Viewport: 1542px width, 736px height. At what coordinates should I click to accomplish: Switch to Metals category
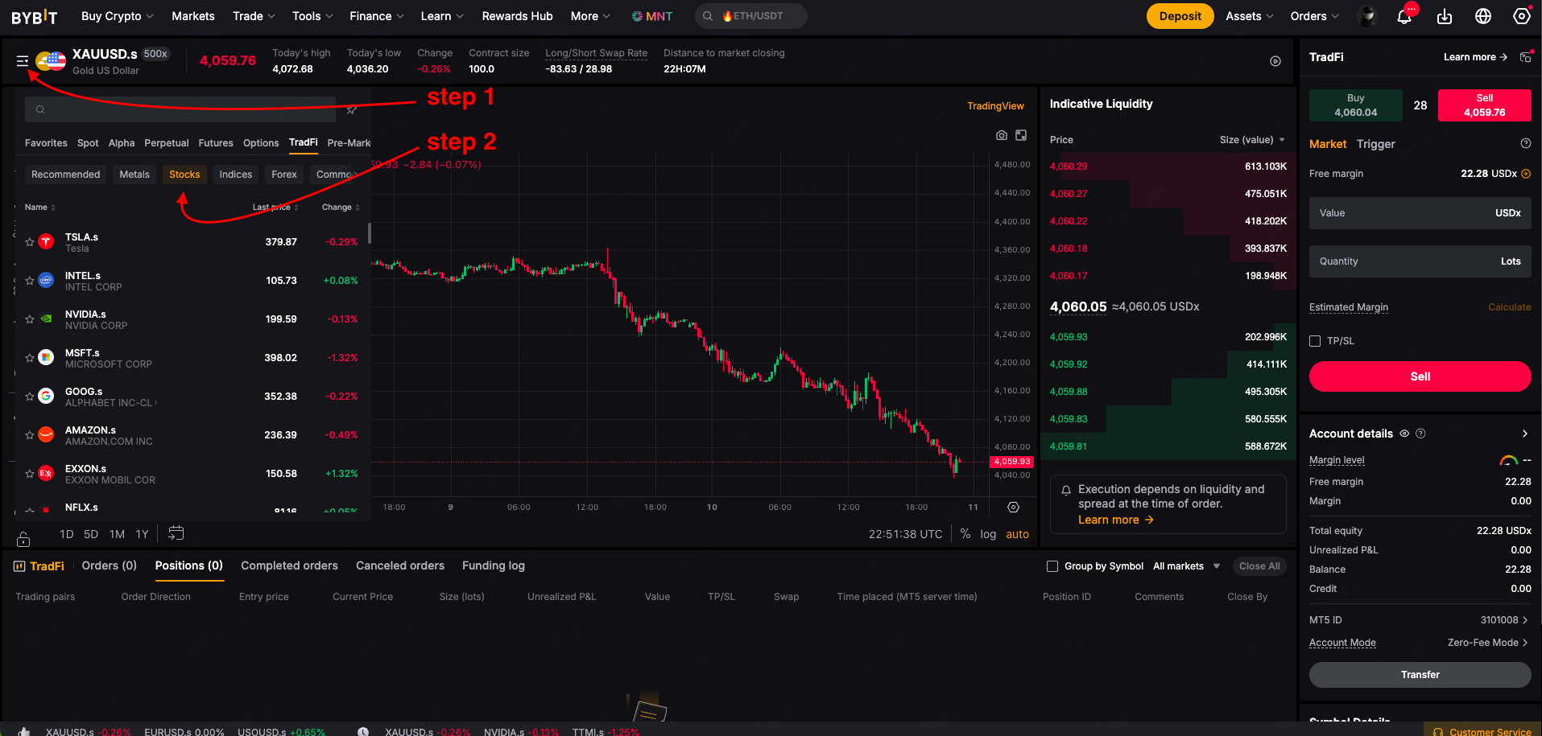point(134,175)
